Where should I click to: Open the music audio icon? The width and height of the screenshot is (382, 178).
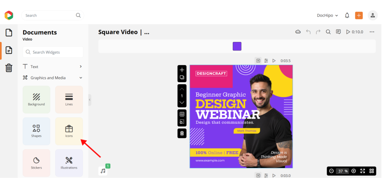pos(103,171)
